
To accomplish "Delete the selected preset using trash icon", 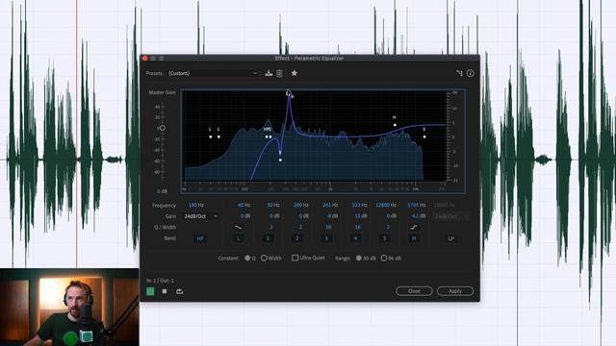I will (x=279, y=73).
